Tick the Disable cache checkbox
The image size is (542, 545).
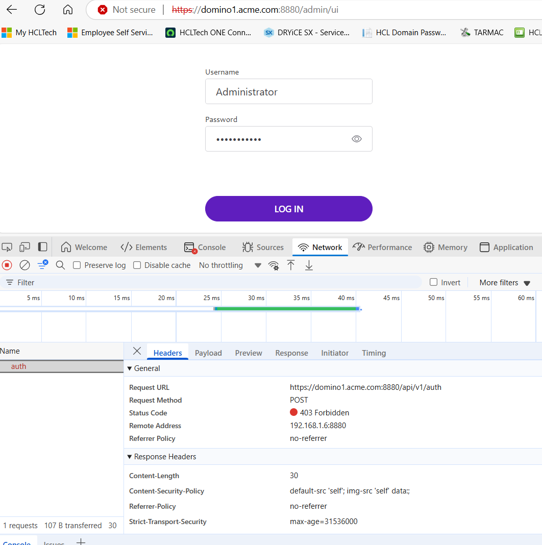137,265
